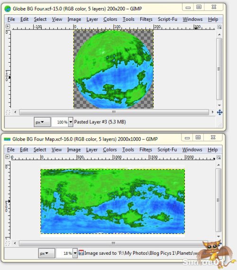Click the flat map image on the canvas
Image resolution: width=237 pixels, height=270 pixels.
[x=113, y=201]
